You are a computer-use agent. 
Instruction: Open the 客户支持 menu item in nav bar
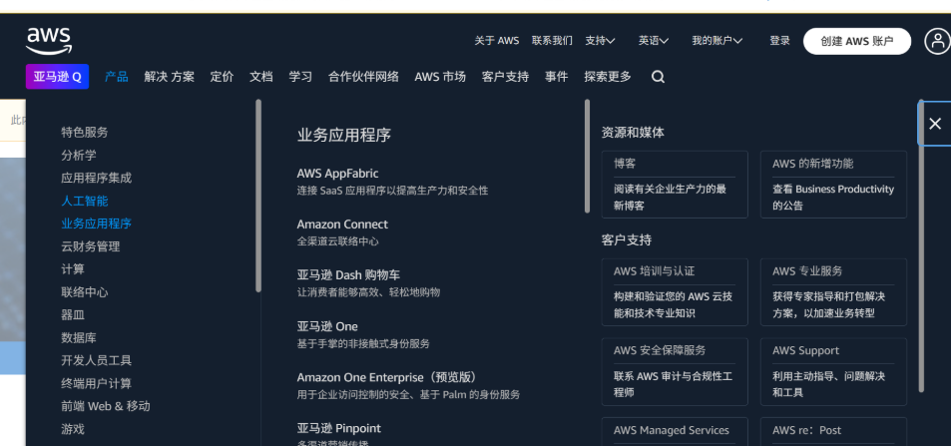point(505,77)
